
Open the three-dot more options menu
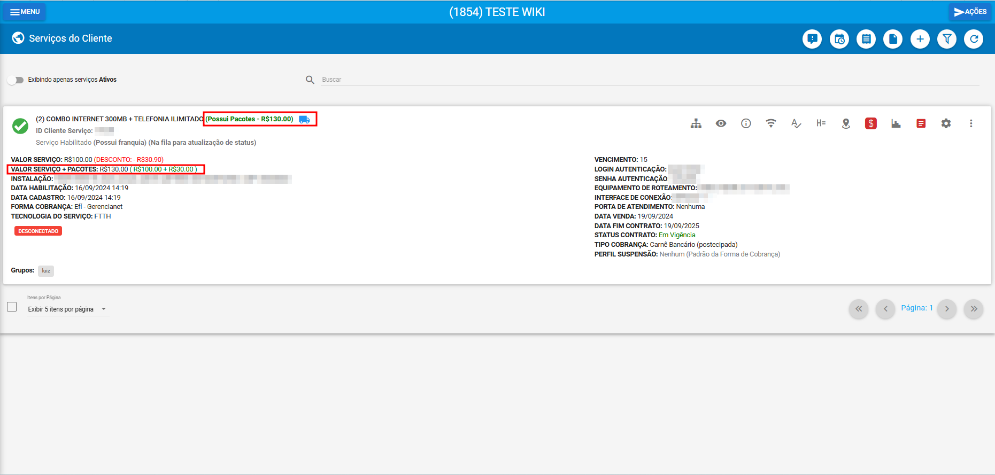pyautogui.click(x=971, y=123)
